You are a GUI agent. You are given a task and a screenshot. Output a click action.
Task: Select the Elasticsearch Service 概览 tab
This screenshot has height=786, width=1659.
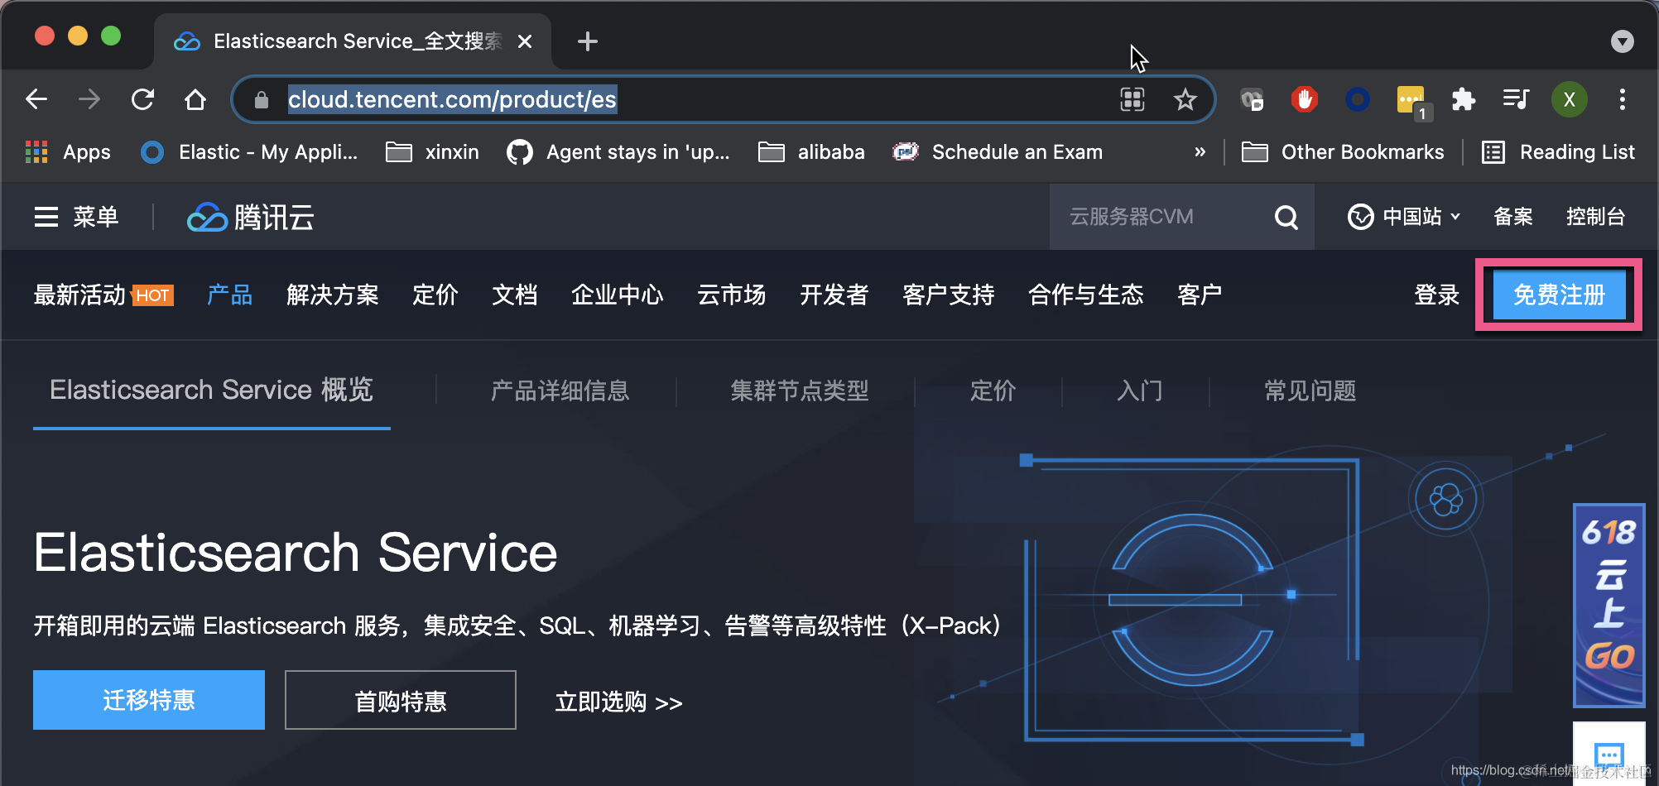pos(212,390)
